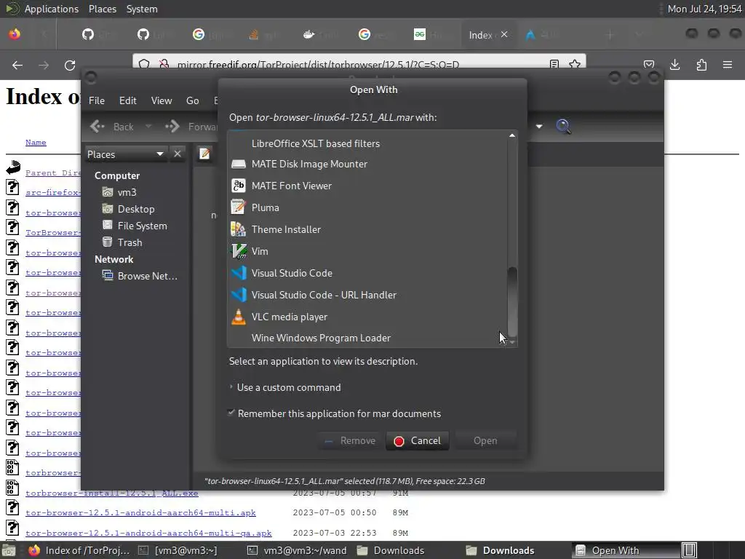Open the Back history dropdown arrow

click(x=148, y=127)
